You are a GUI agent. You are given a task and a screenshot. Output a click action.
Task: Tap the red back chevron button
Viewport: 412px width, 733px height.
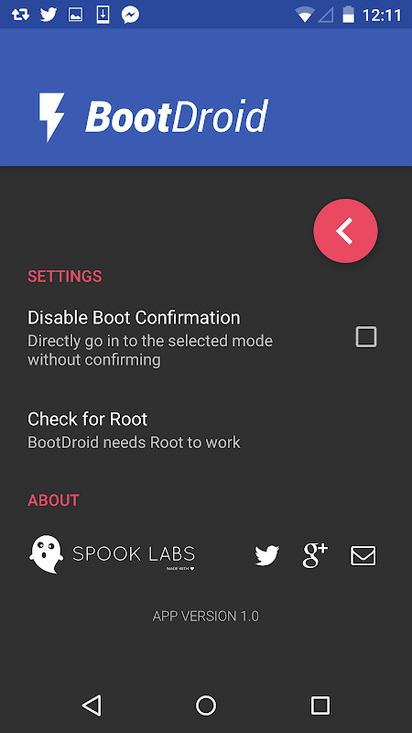pyautogui.click(x=345, y=231)
